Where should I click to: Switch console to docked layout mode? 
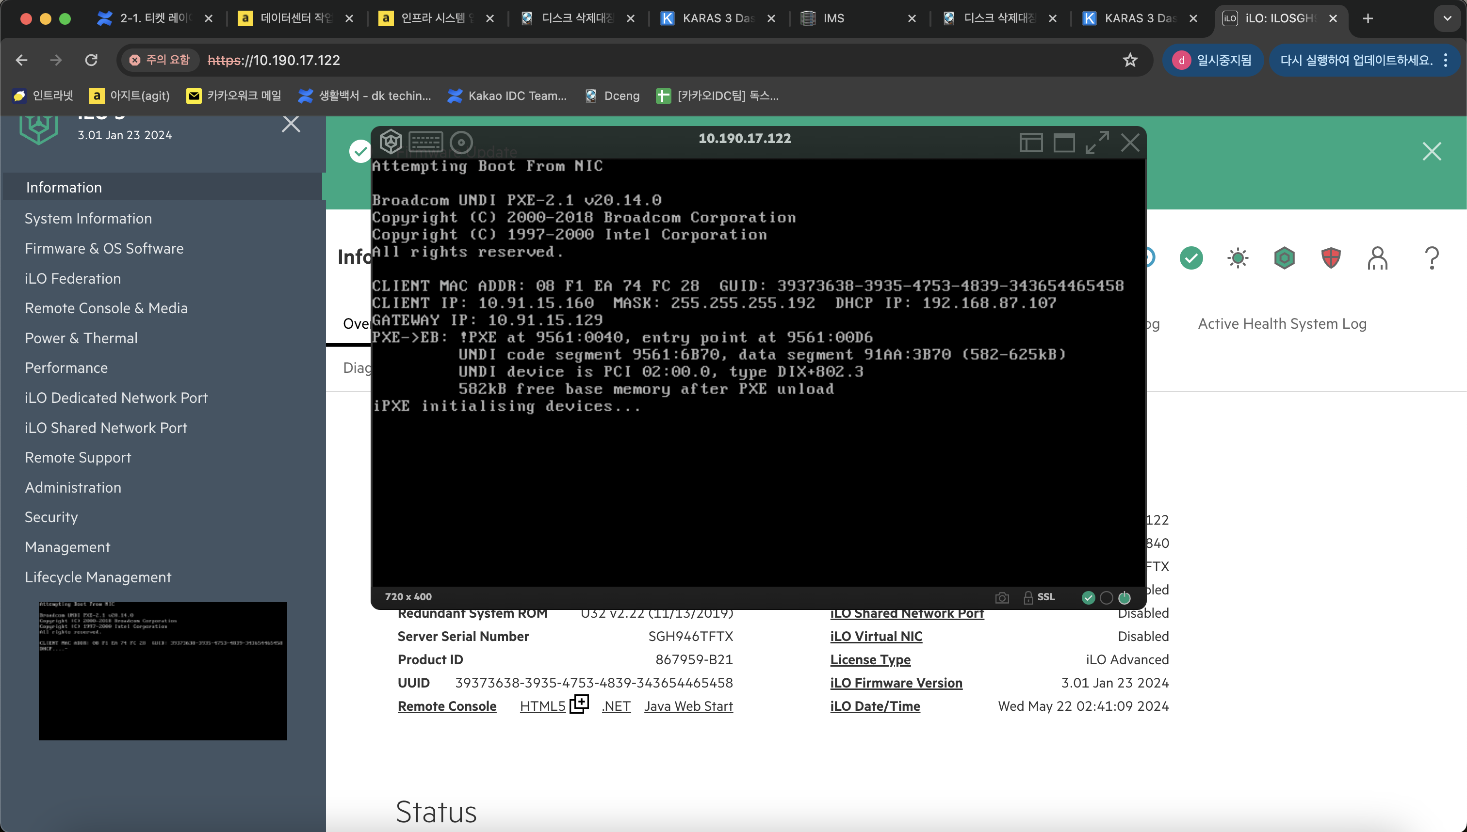pos(1031,142)
